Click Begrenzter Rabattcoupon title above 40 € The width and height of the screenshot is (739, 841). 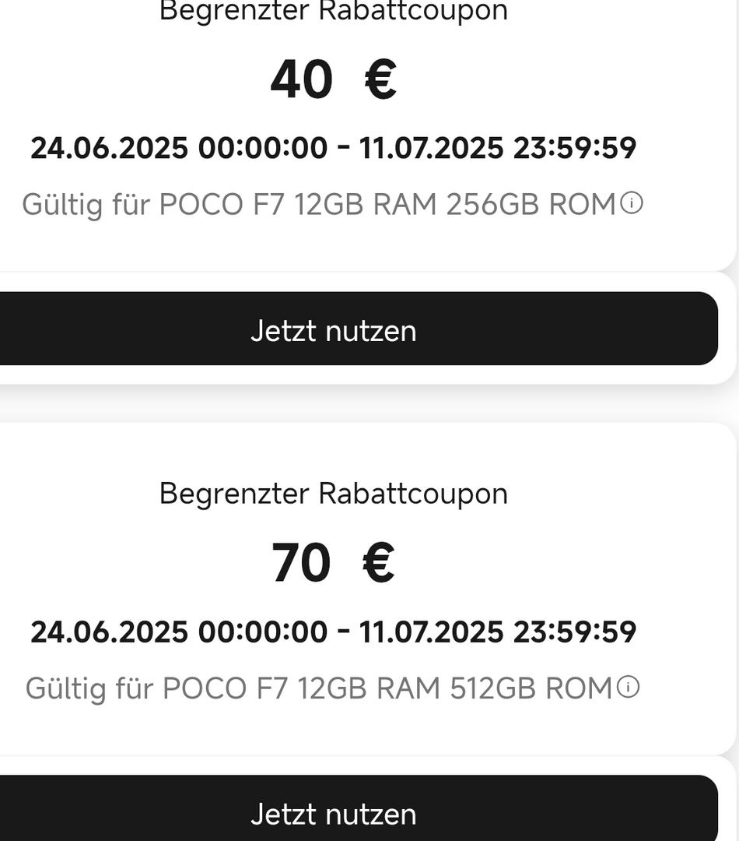click(x=333, y=11)
